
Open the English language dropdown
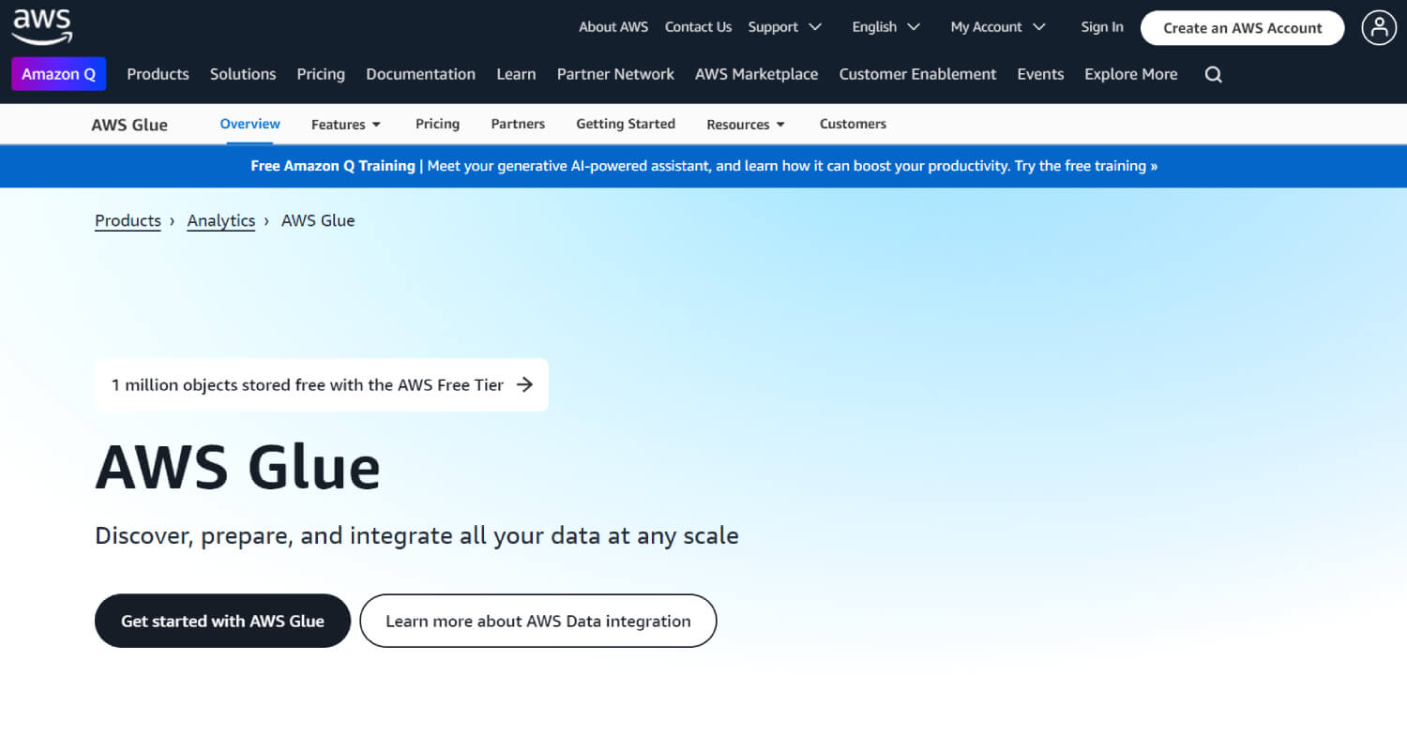(x=885, y=27)
